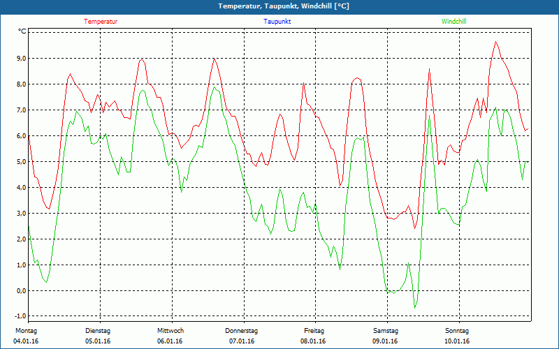Click the 8,0 y-axis value

(22, 84)
